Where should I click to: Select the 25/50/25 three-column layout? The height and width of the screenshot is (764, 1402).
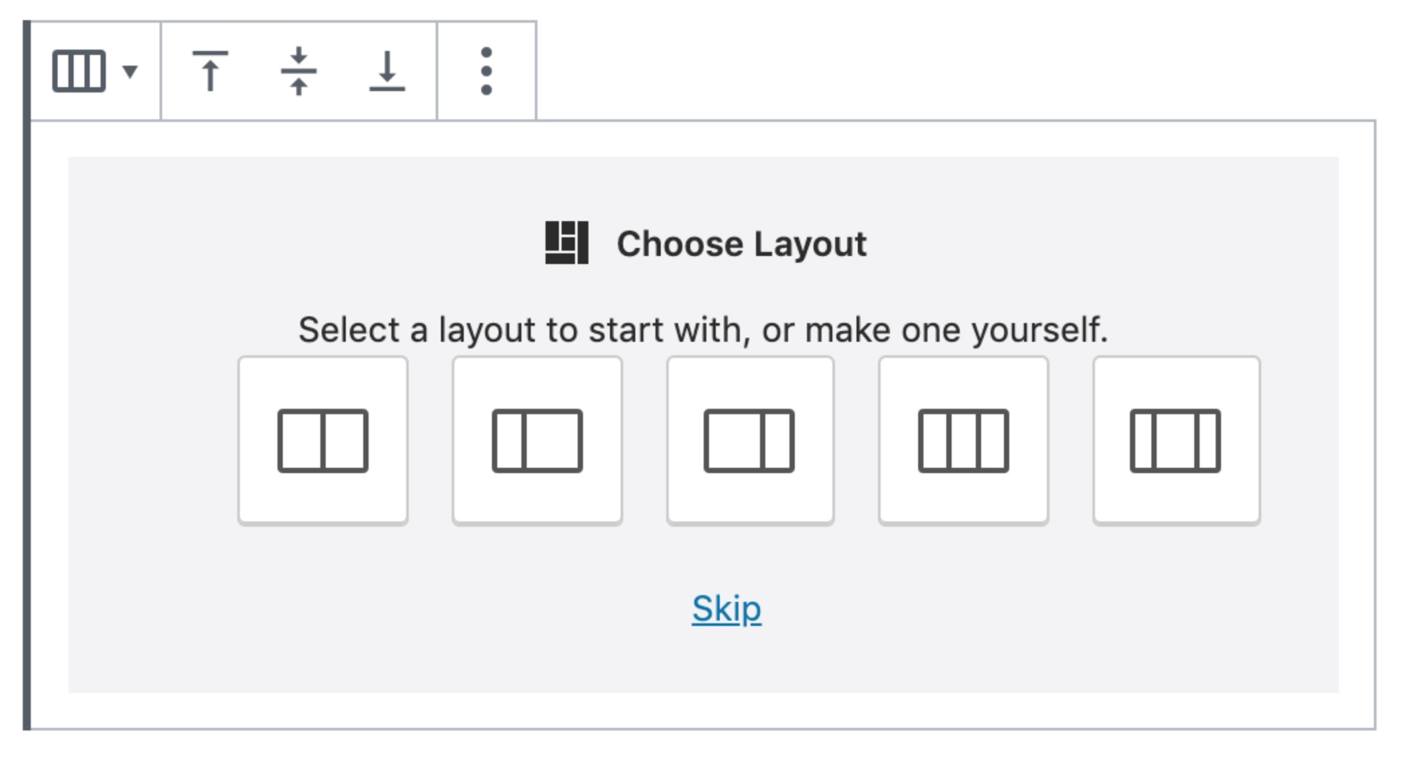[1177, 439]
